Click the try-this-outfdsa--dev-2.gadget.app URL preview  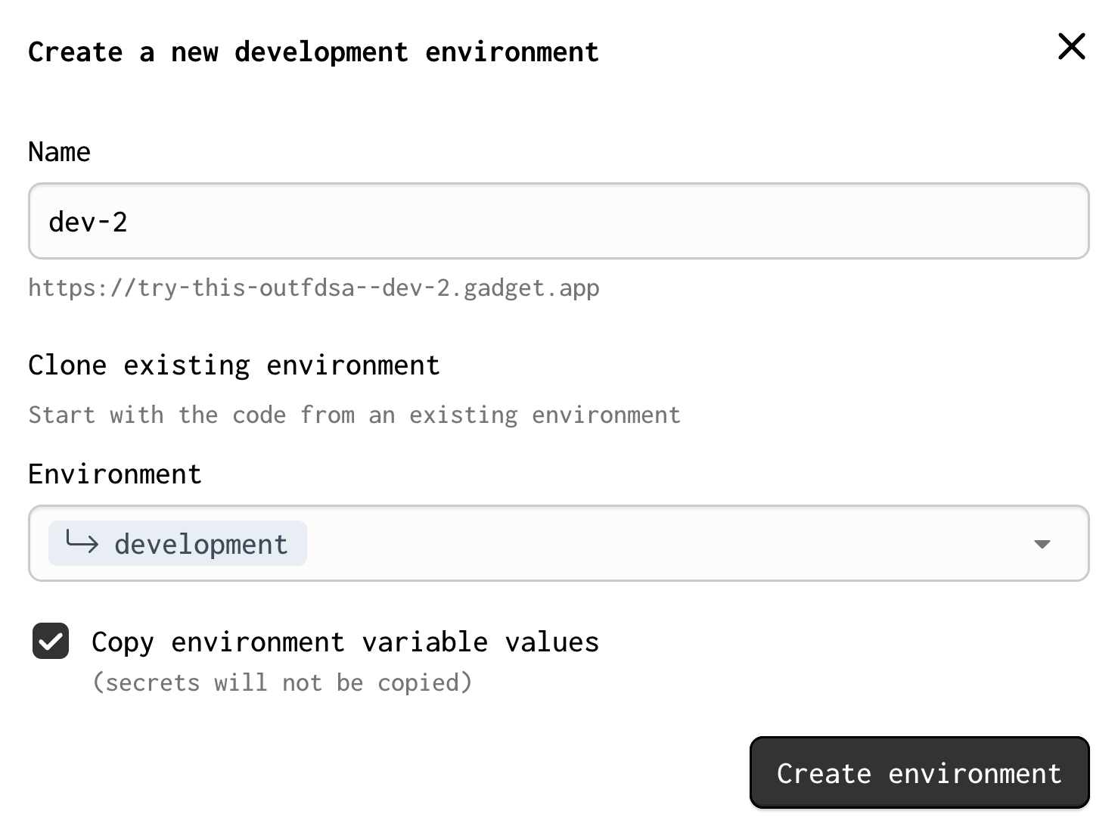pos(313,288)
